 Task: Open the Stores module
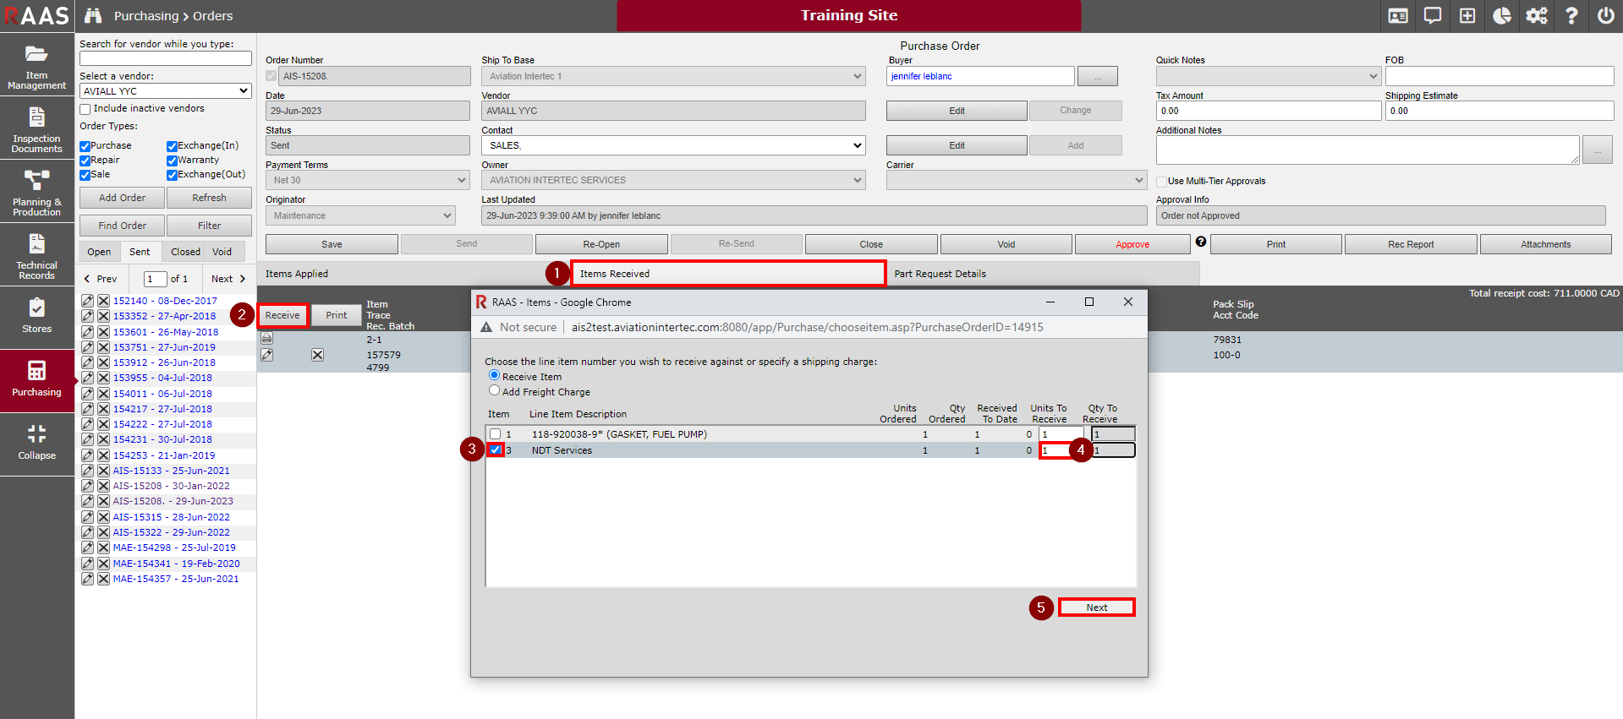pyautogui.click(x=36, y=316)
